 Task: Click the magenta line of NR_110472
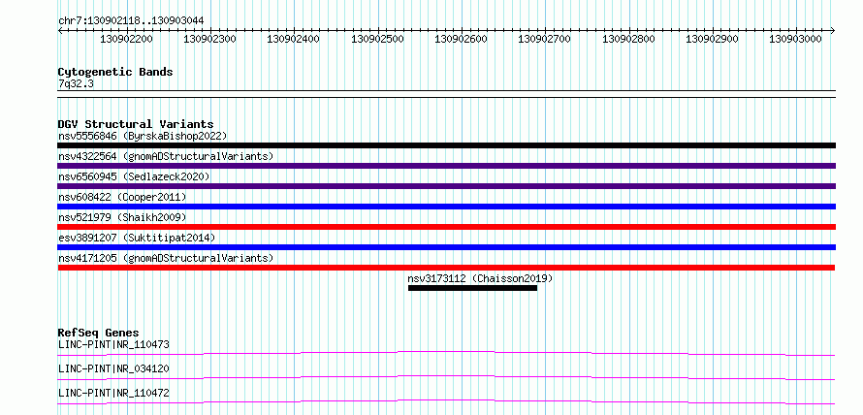tap(446, 401)
